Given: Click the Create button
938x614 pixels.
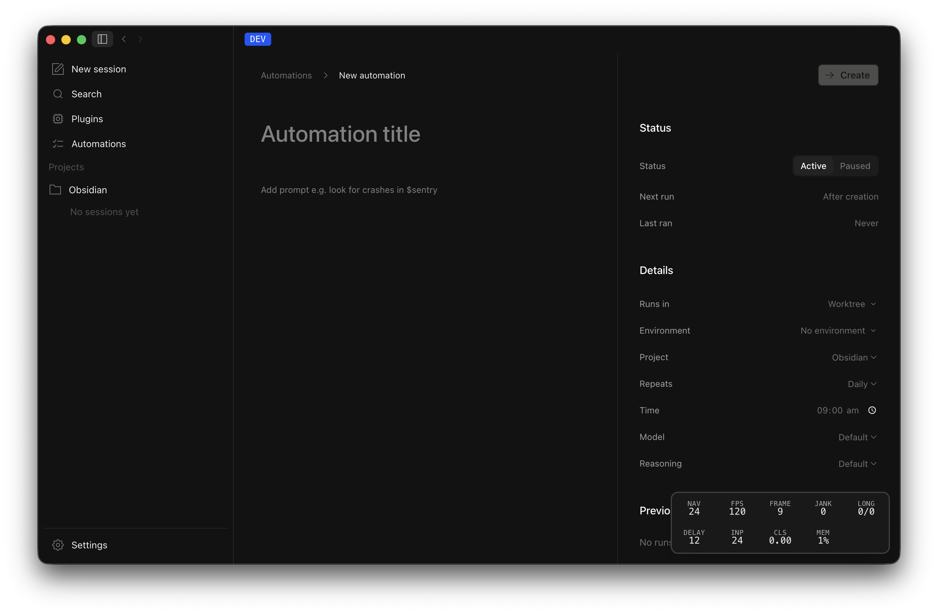Looking at the screenshot, I should 848,75.
